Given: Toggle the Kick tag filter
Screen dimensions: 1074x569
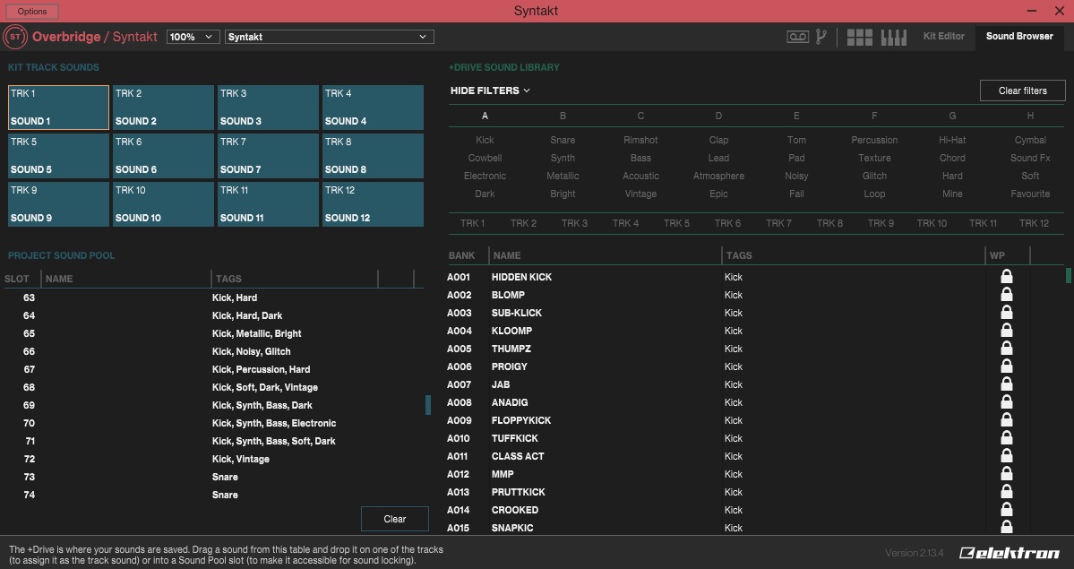Looking at the screenshot, I should click(x=485, y=140).
